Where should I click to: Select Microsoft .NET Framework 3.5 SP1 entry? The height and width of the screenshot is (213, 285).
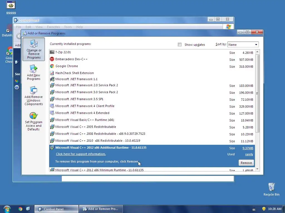coord(152,99)
